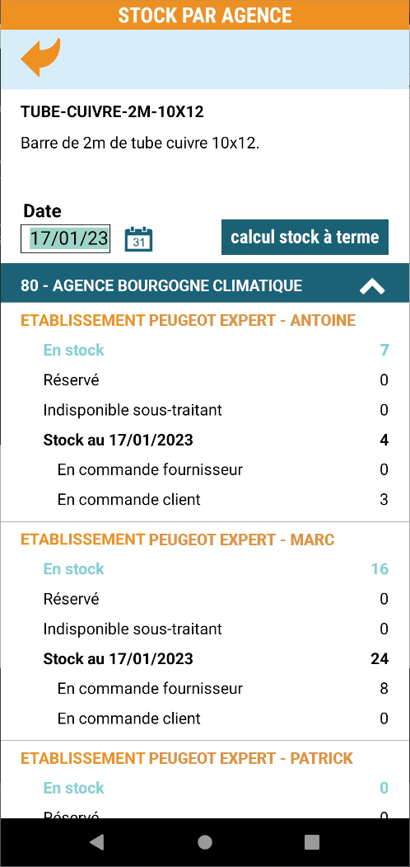Tap the Android recent apps square

(312, 841)
